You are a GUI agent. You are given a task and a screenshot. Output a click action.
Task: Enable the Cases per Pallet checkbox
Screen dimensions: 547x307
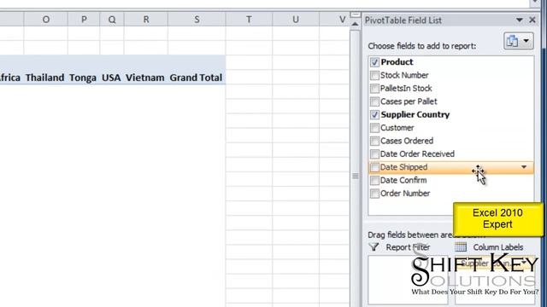[374, 101]
